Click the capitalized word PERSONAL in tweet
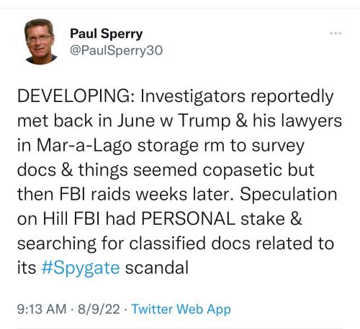 pyautogui.click(x=188, y=218)
